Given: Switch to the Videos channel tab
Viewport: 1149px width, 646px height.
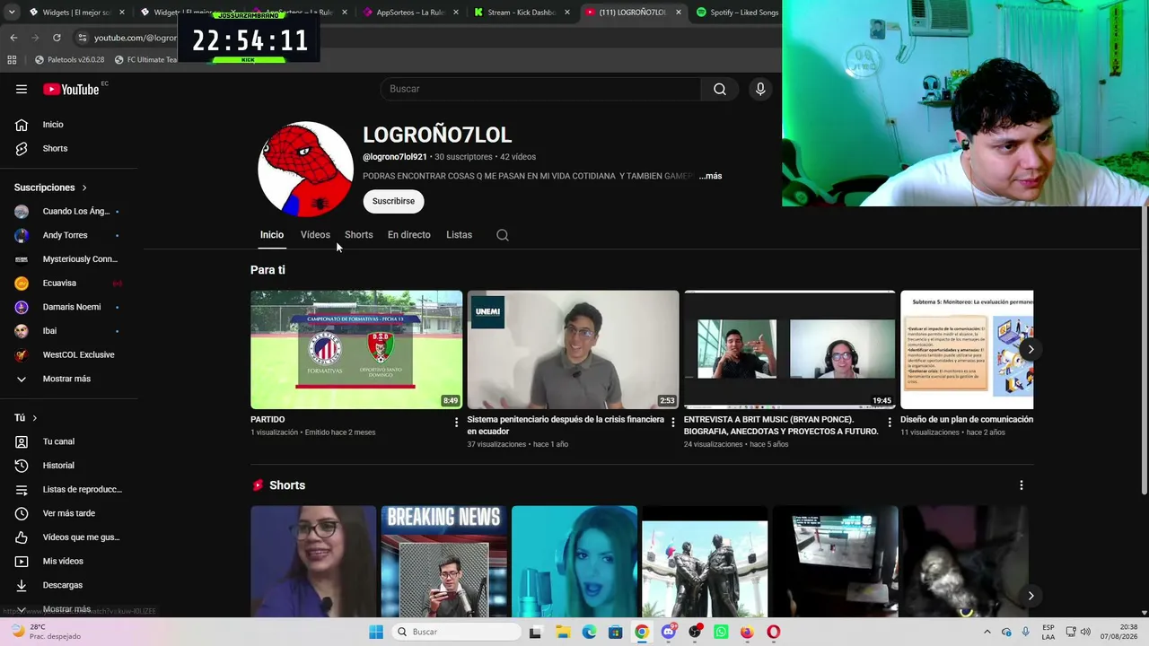Looking at the screenshot, I should [x=315, y=235].
